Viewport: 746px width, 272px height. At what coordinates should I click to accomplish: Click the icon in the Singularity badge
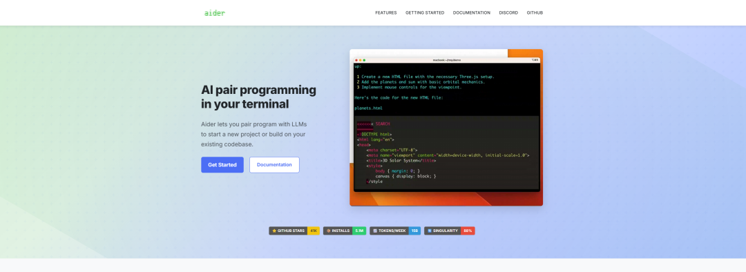pos(430,231)
